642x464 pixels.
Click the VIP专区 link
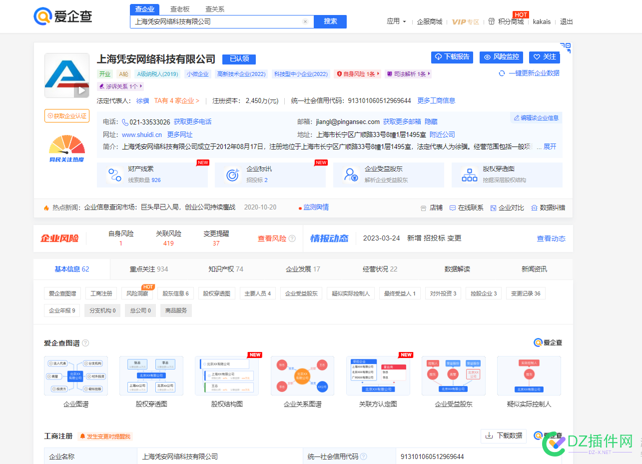466,21
